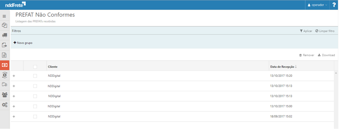Open the operador user dropdown
The height and width of the screenshot is (130, 339).
317,5
